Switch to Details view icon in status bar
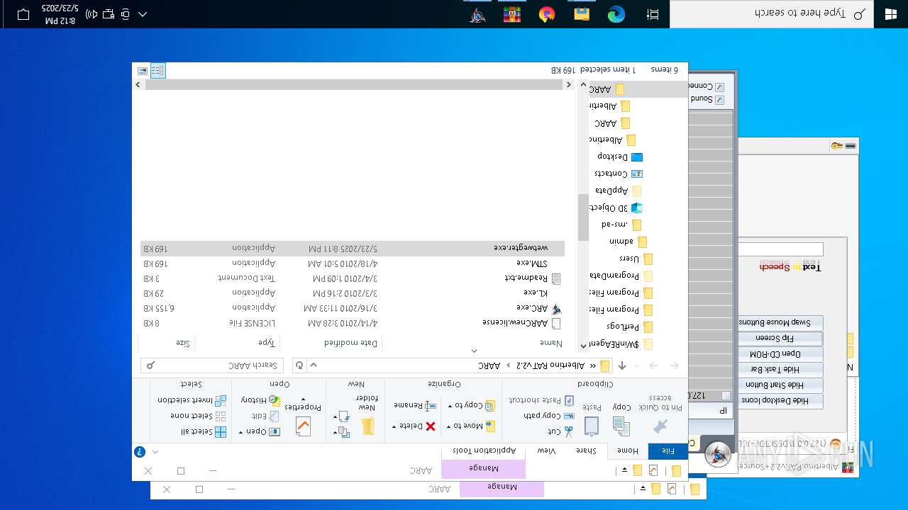The width and height of the screenshot is (908, 510). [157, 70]
